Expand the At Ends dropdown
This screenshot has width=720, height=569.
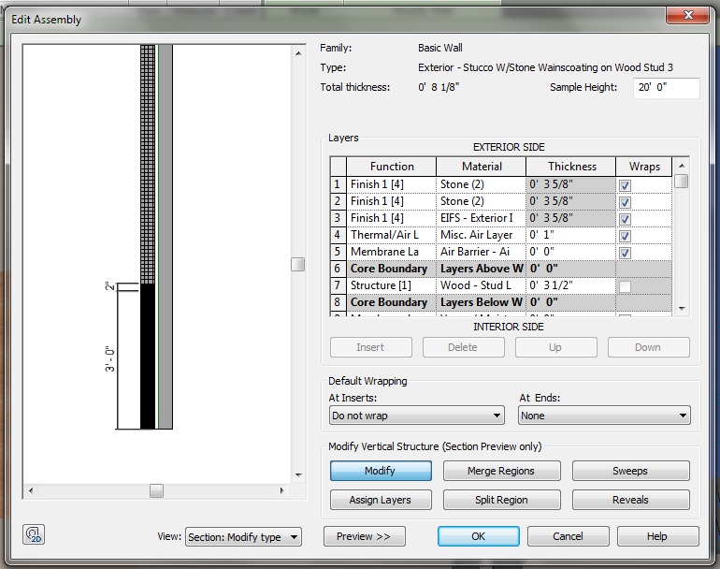(604, 416)
